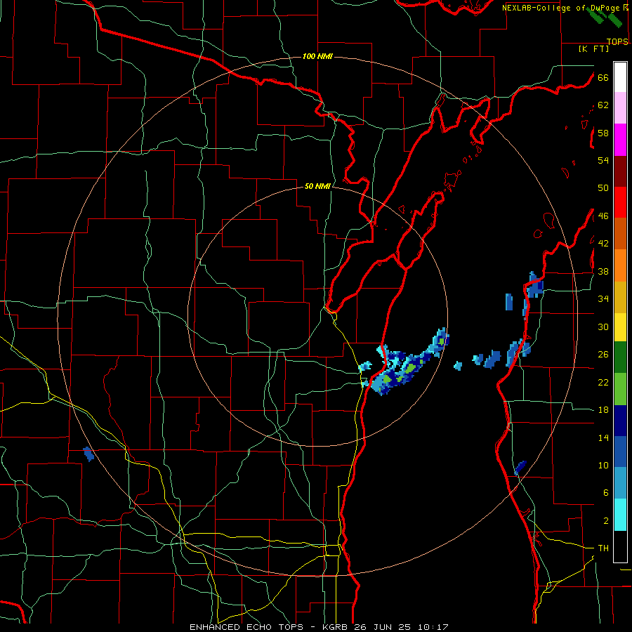Select the light green legend swatch

pos(620,389)
